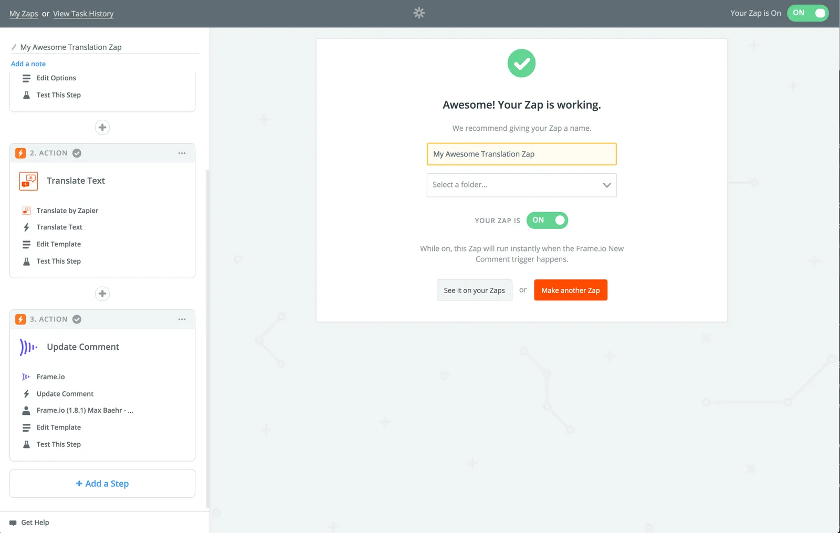This screenshot has height=533, width=840.
Task: Click See it on your Zaps button
Action: click(x=474, y=290)
